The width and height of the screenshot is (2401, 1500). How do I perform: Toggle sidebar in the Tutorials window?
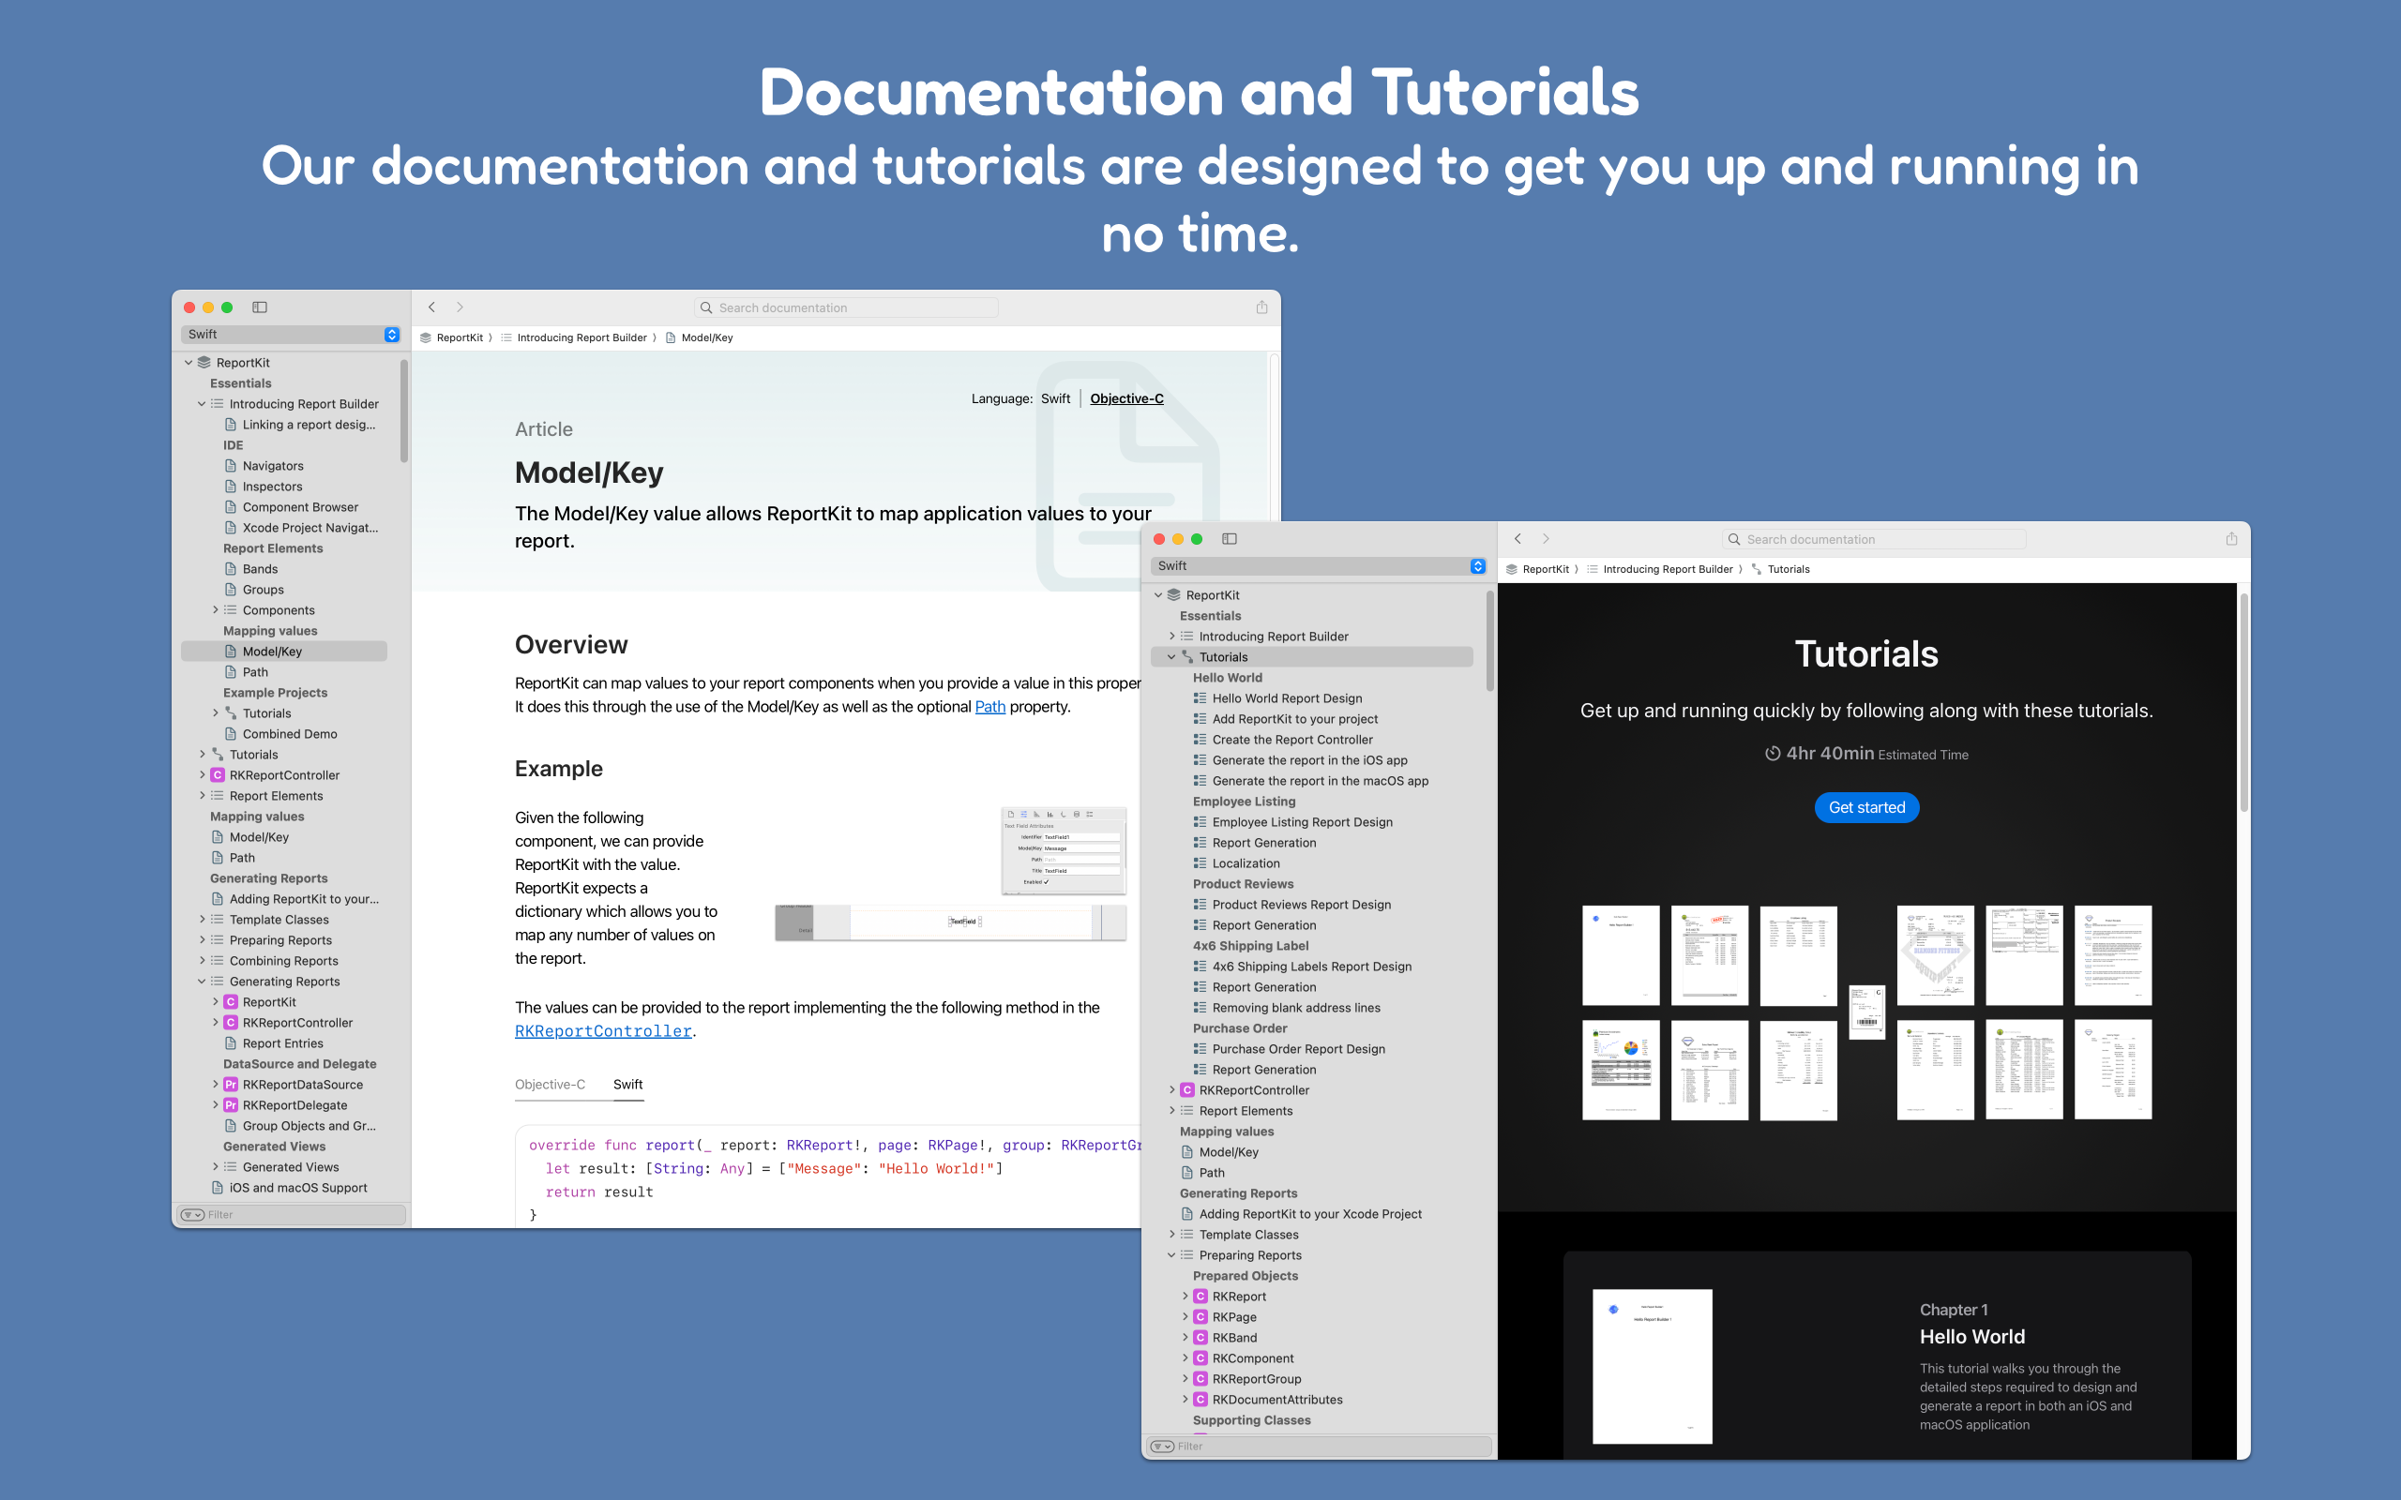[x=1230, y=539]
